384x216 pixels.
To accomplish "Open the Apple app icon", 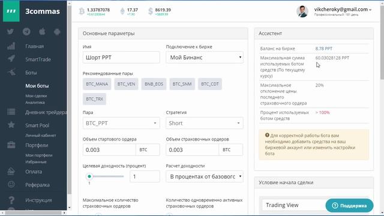I will [42, 31].
